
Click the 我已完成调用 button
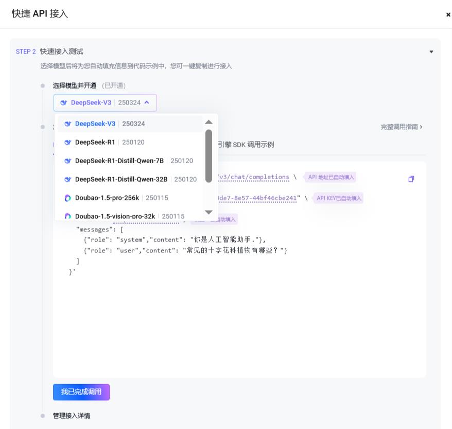81,392
